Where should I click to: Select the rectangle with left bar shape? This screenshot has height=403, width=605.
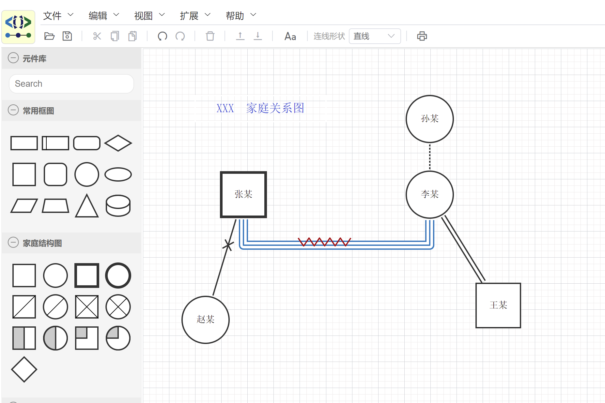(x=55, y=143)
